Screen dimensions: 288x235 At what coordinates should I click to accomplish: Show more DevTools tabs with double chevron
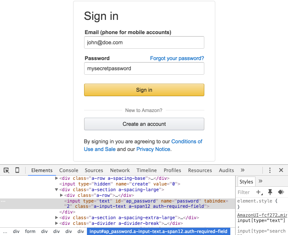click(x=243, y=170)
